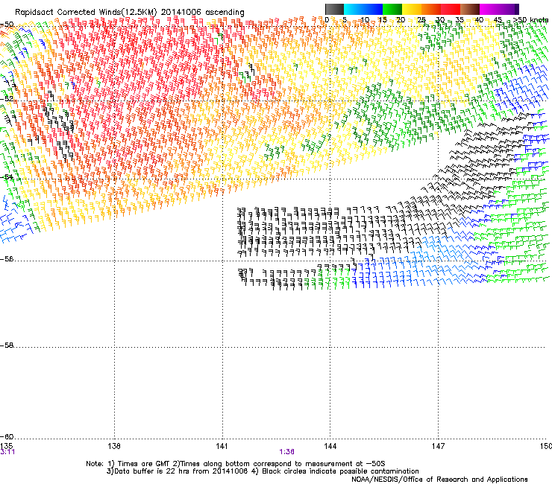This screenshot has height=484, width=552.
Task: Click the magenta 40-45 knots legend swatch
Action: coord(489,9)
